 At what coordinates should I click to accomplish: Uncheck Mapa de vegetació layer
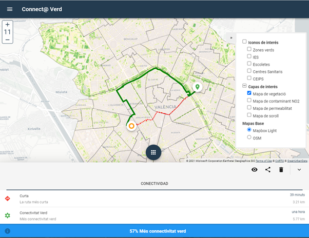click(x=249, y=93)
